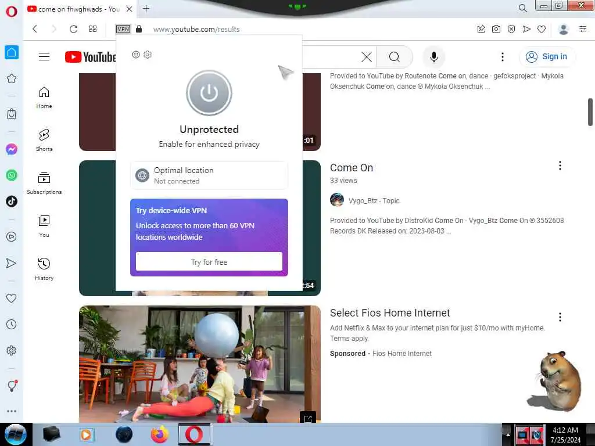This screenshot has width=595, height=446.
Task: Click the Try for free button
Action: point(209,262)
